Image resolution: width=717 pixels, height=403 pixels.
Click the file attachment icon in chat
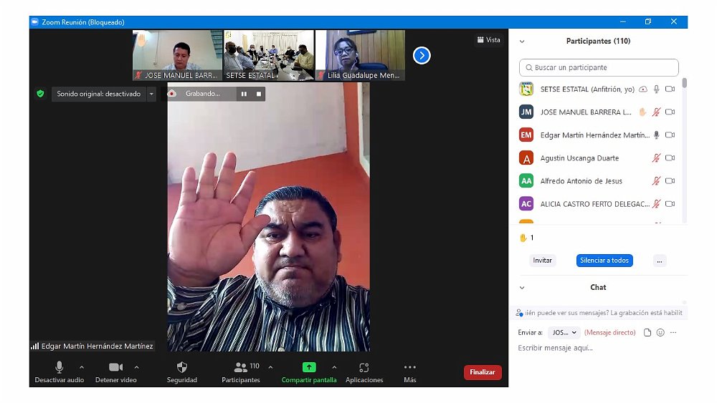(647, 333)
